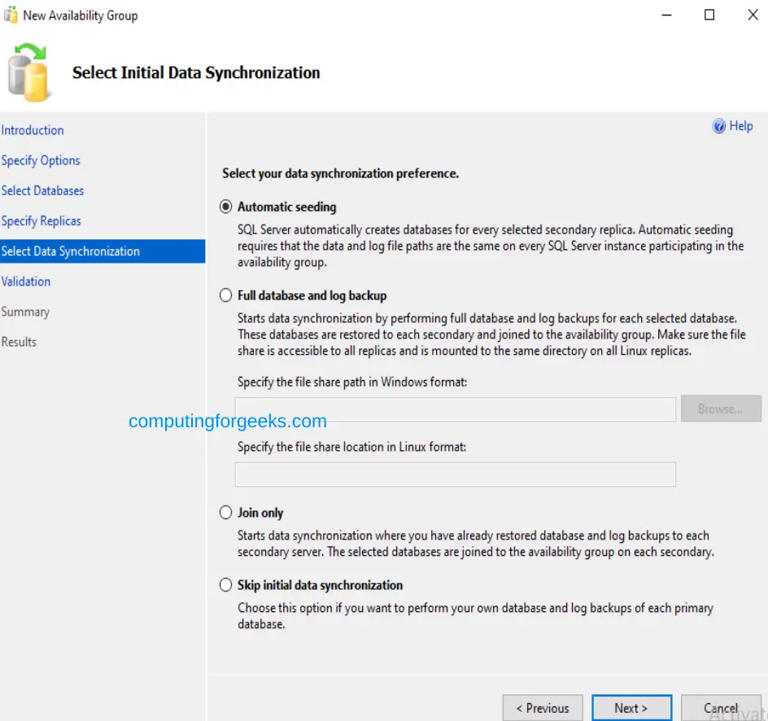Click the database synchronization wizard icon
Screen dimensions: 768x721
tap(28, 73)
